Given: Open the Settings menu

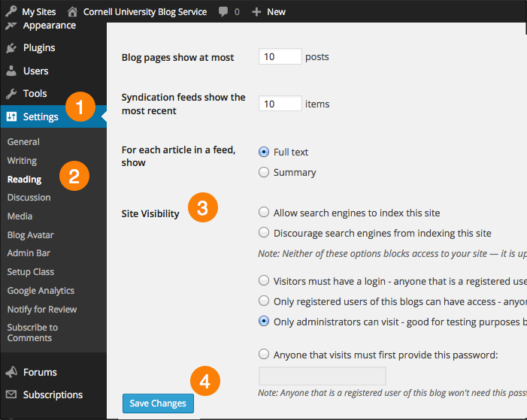Looking at the screenshot, I should [x=41, y=117].
